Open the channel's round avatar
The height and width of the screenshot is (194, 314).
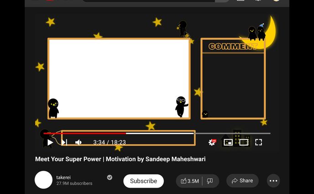(43, 180)
